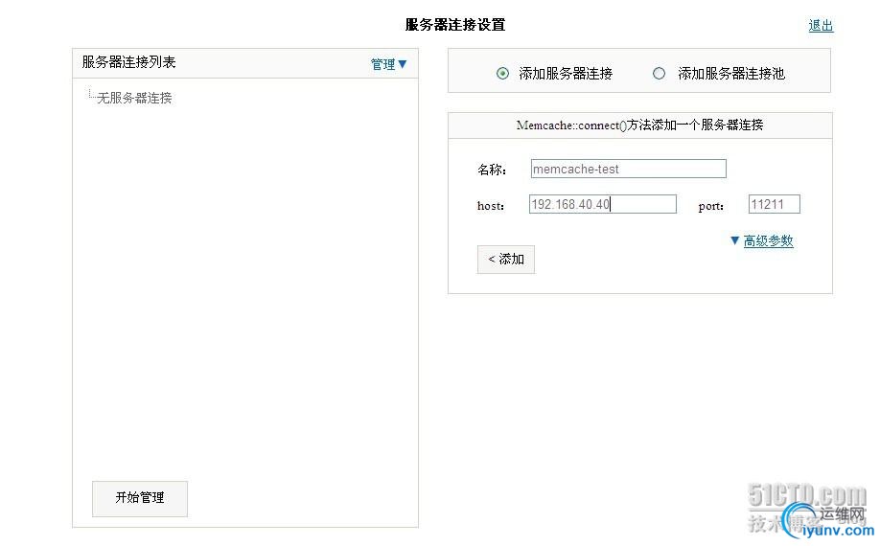This screenshot has height=546, width=880.
Task: Focus the 名称 input with memcache-test
Action: (628, 169)
